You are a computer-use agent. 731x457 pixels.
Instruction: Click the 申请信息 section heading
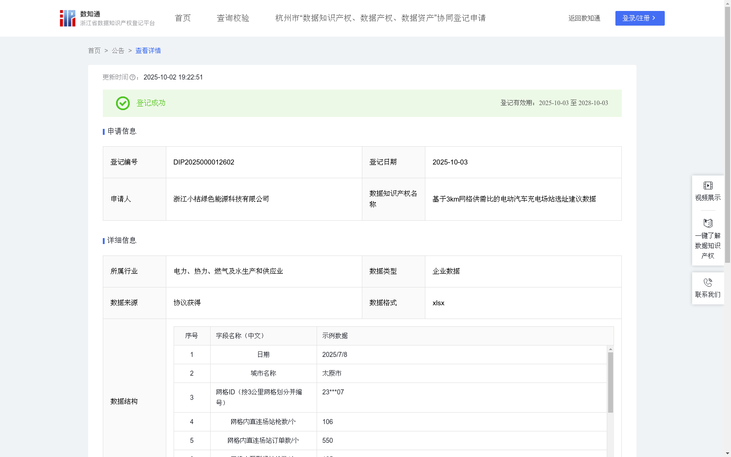point(122,132)
